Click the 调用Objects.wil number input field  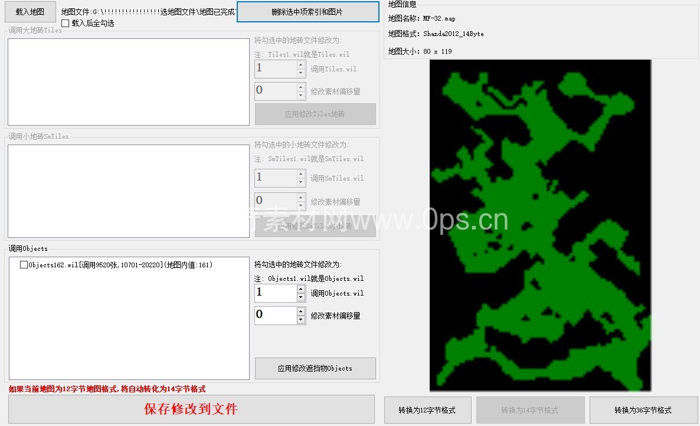point(274,293)
